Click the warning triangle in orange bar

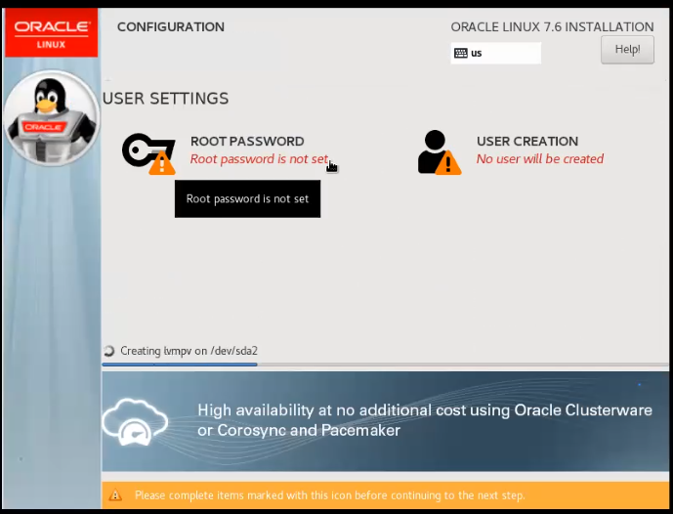click(115, 495)
